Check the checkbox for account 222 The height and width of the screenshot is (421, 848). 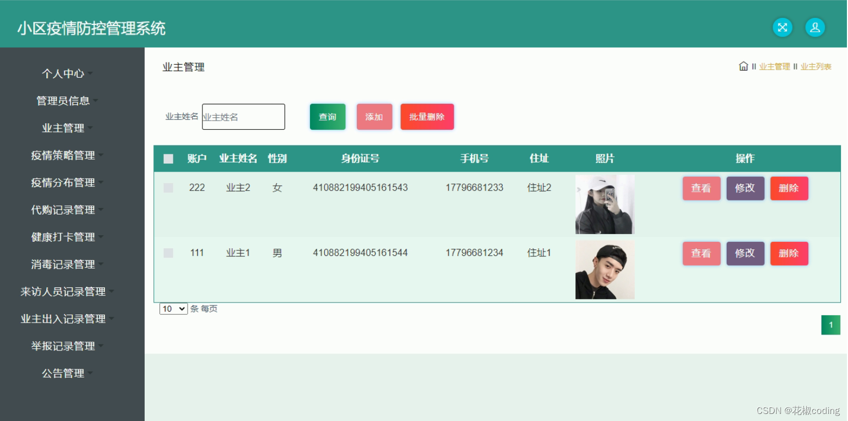[169, 187]
